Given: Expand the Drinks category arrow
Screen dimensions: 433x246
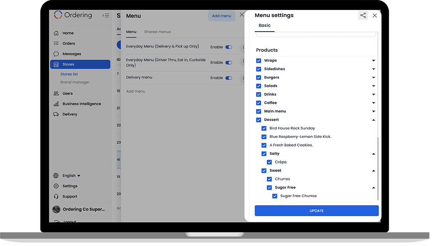Looking at the screenshot, I should click(x=373, y=94).
